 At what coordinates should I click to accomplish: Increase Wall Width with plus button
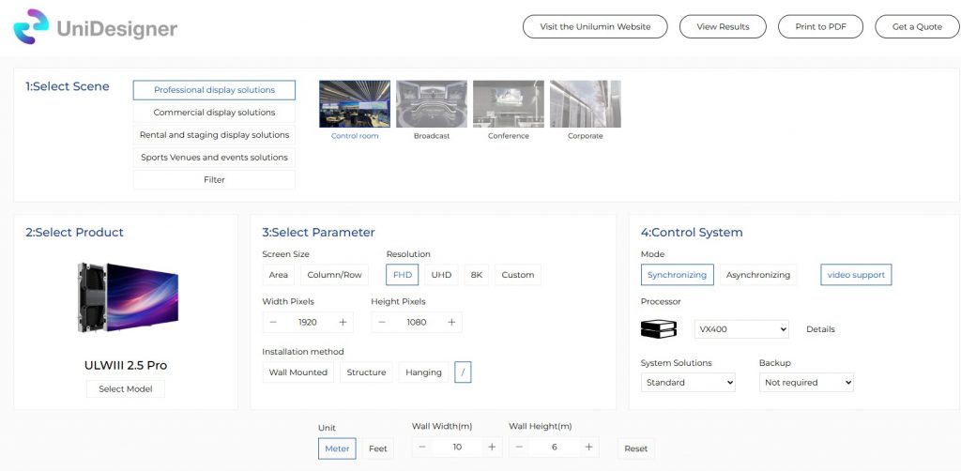pyautogui.click(x=492, y=448)
